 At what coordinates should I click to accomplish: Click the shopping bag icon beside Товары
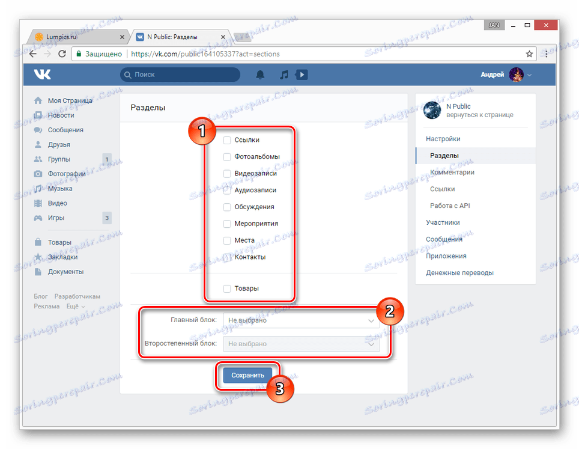point(38,242)
